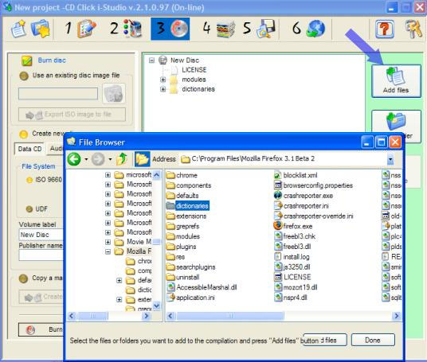427x362 pixels.
Task: Select the install.log file
Action: tap(292, 257)
